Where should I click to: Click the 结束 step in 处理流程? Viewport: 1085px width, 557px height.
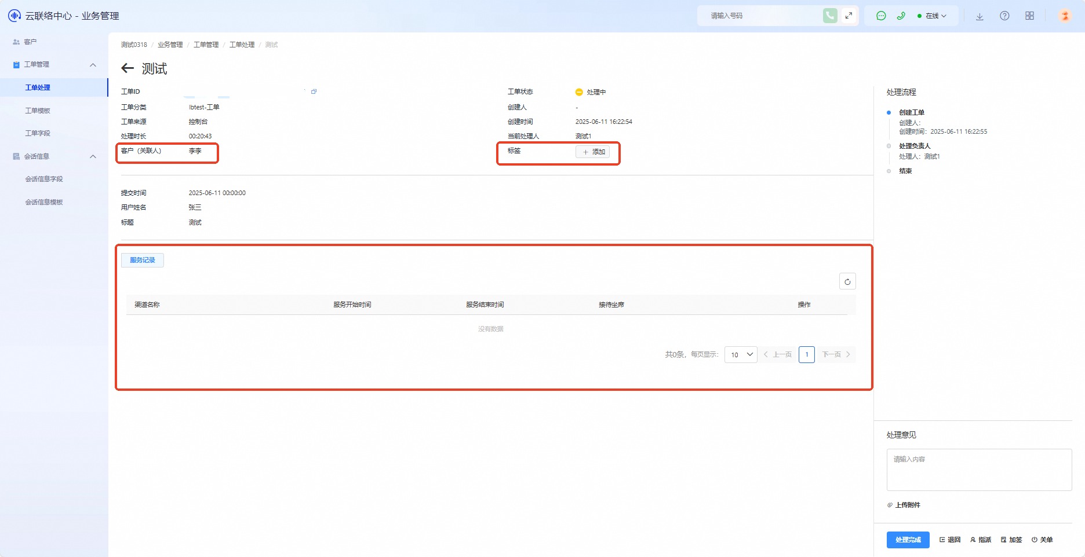(x=905, y=171)
